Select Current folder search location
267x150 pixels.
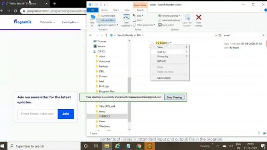coord(106,16)
